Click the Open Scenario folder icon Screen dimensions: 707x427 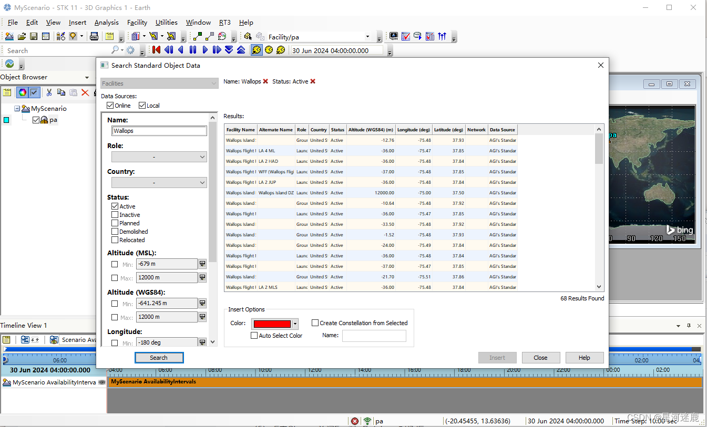tap(22, 36)
